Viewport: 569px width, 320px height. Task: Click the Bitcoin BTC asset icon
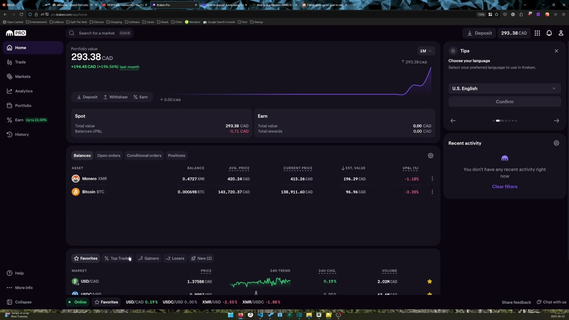tap(76, 192)
